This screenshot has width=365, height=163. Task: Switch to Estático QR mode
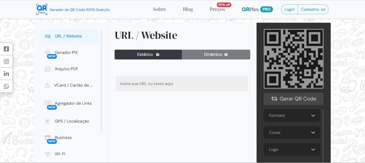click(145, 54)
